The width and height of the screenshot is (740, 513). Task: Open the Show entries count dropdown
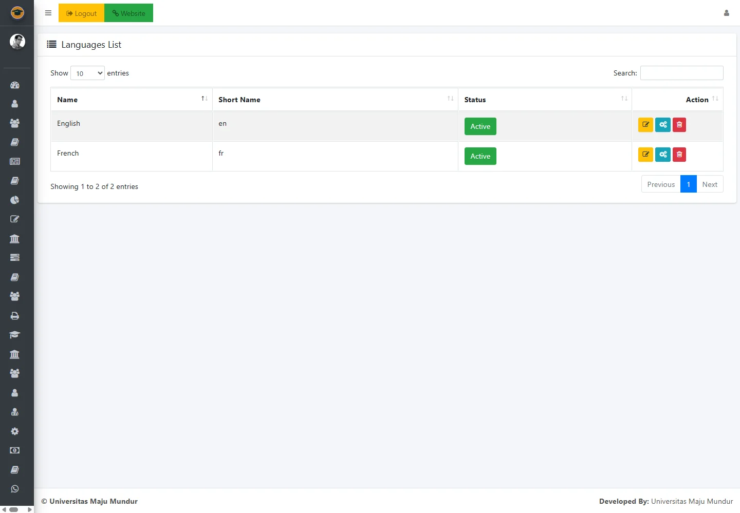(87, 73)
